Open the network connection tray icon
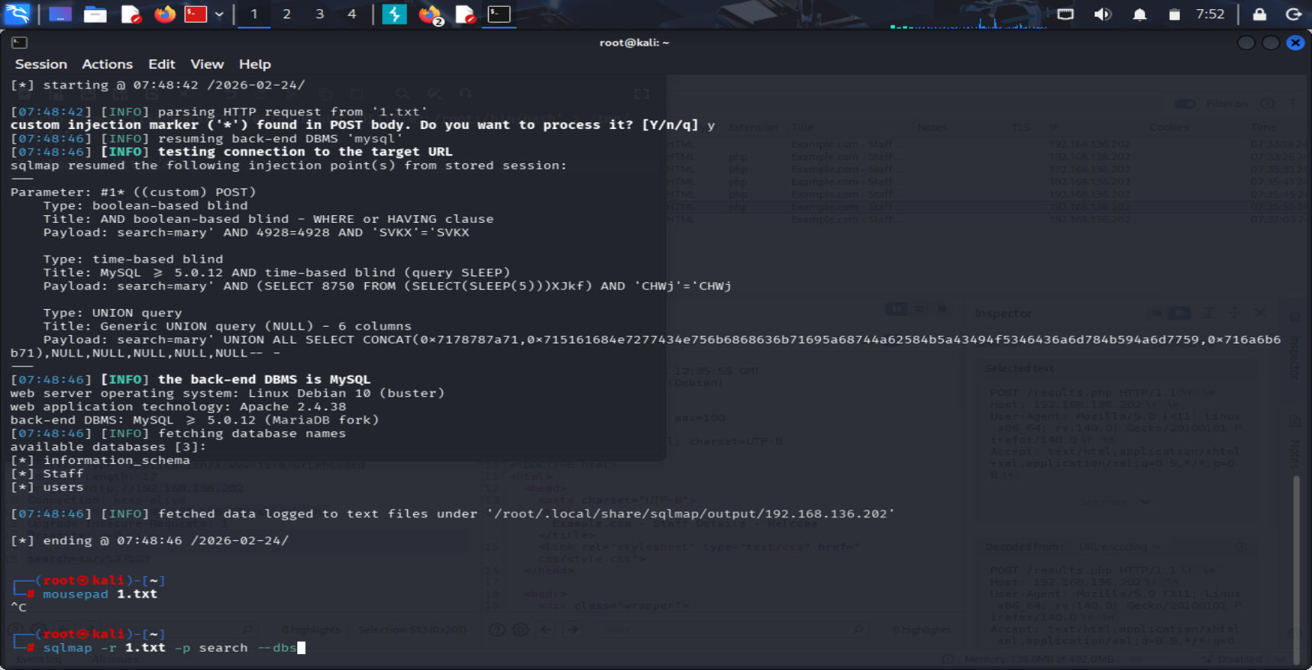The height and width of the screenshot is (670, 1312). (1065, 14)
